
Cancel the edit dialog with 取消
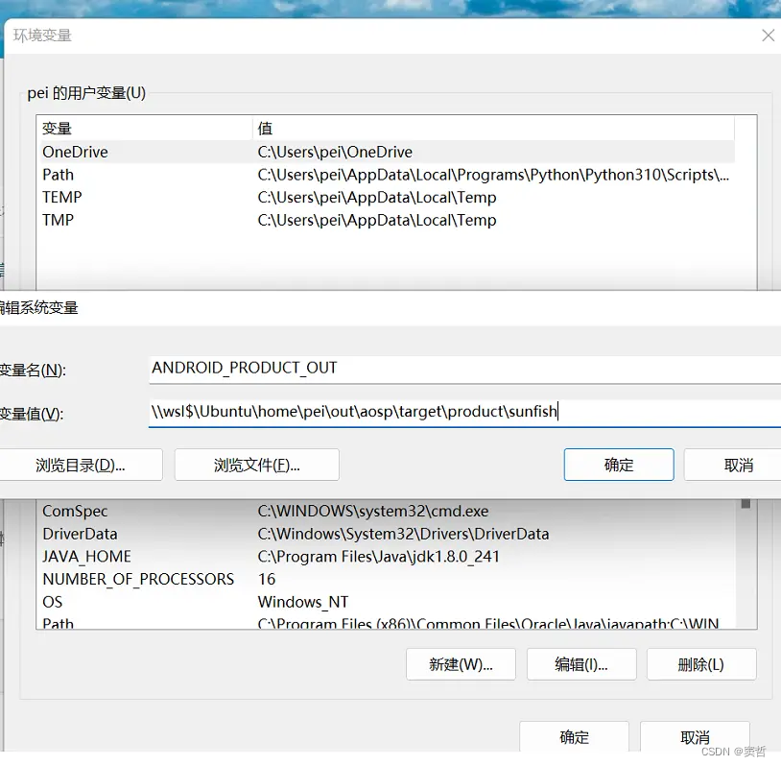pos(739,465)
